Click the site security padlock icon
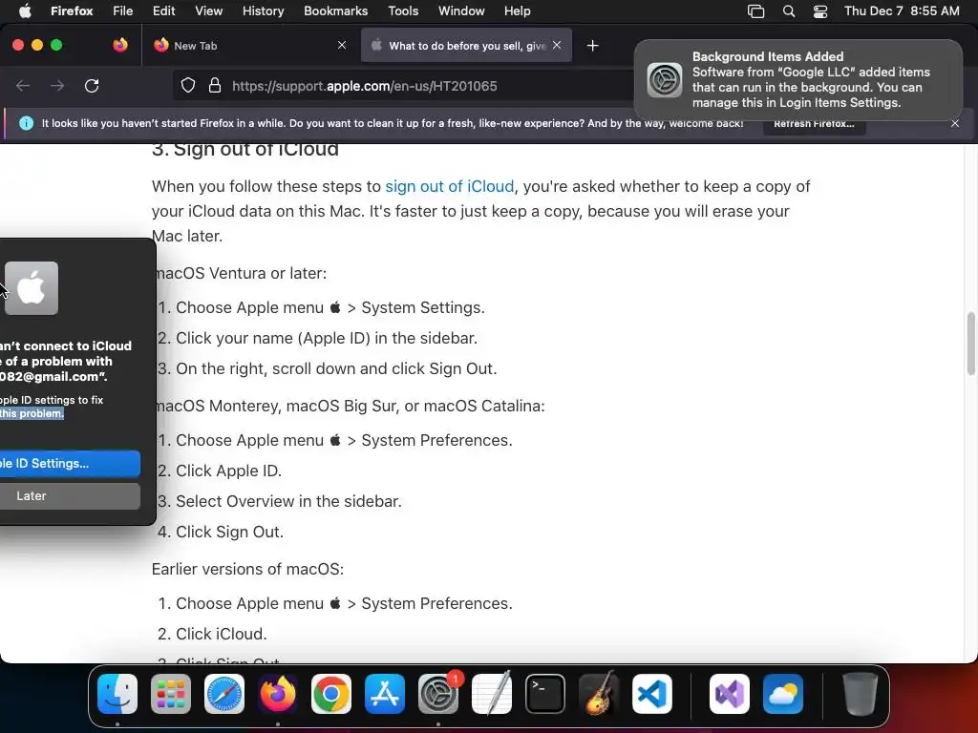The width and height of the screenshot is (978, 733). [215, 85]
